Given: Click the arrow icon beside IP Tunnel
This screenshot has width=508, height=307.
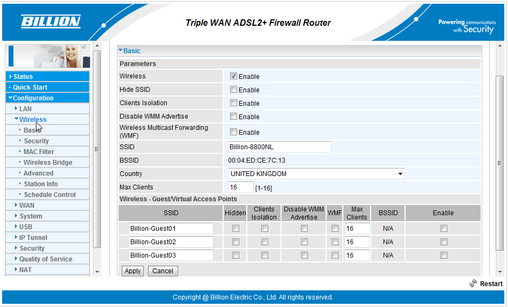Looking at the screenshot, I should point(16,238).
